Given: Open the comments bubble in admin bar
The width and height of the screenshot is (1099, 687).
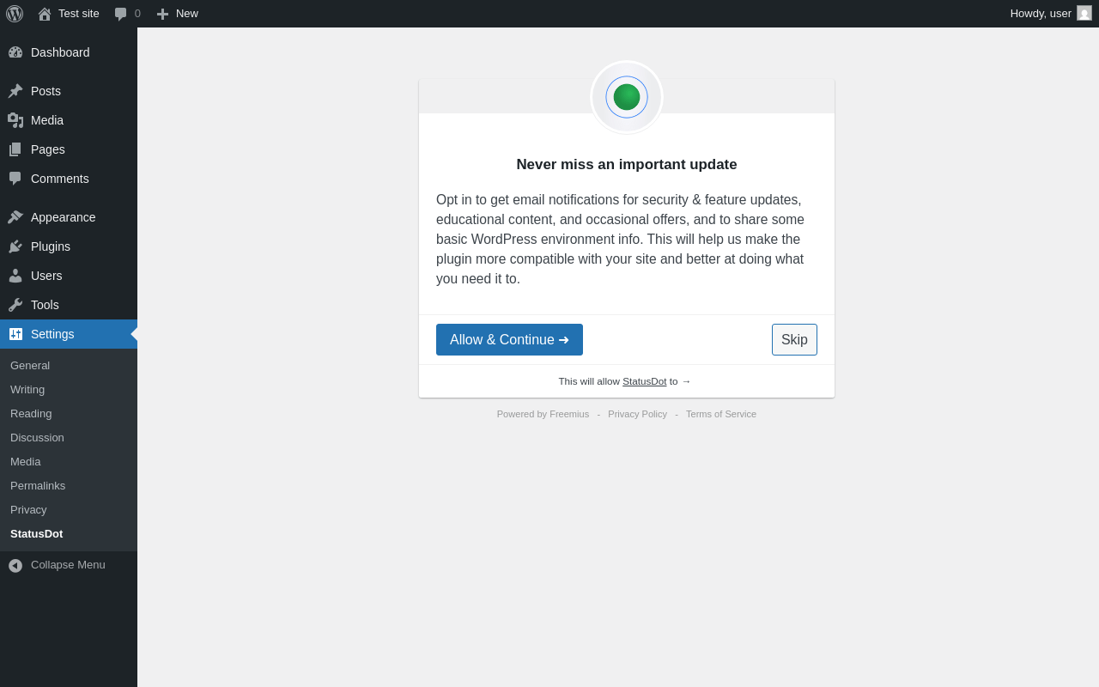Looking at the screenshot, I should (x=121, y=14).
